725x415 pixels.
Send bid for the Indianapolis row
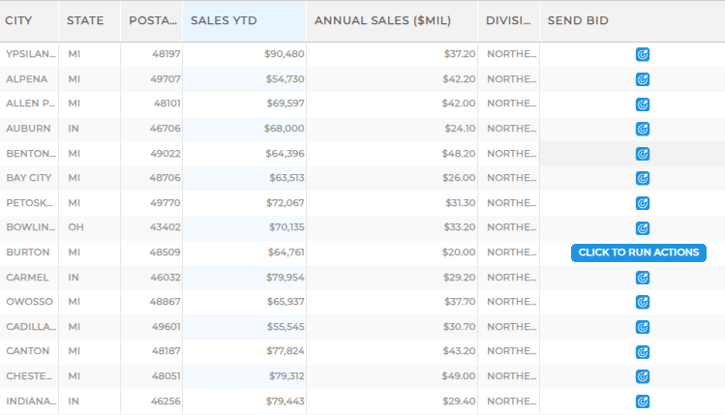point(642,400)
